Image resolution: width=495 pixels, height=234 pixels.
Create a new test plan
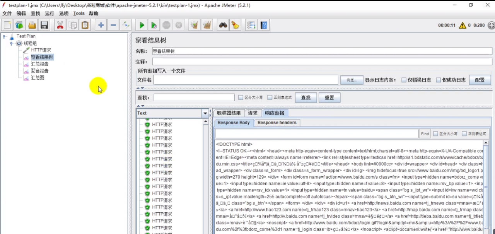click(7, 25)
